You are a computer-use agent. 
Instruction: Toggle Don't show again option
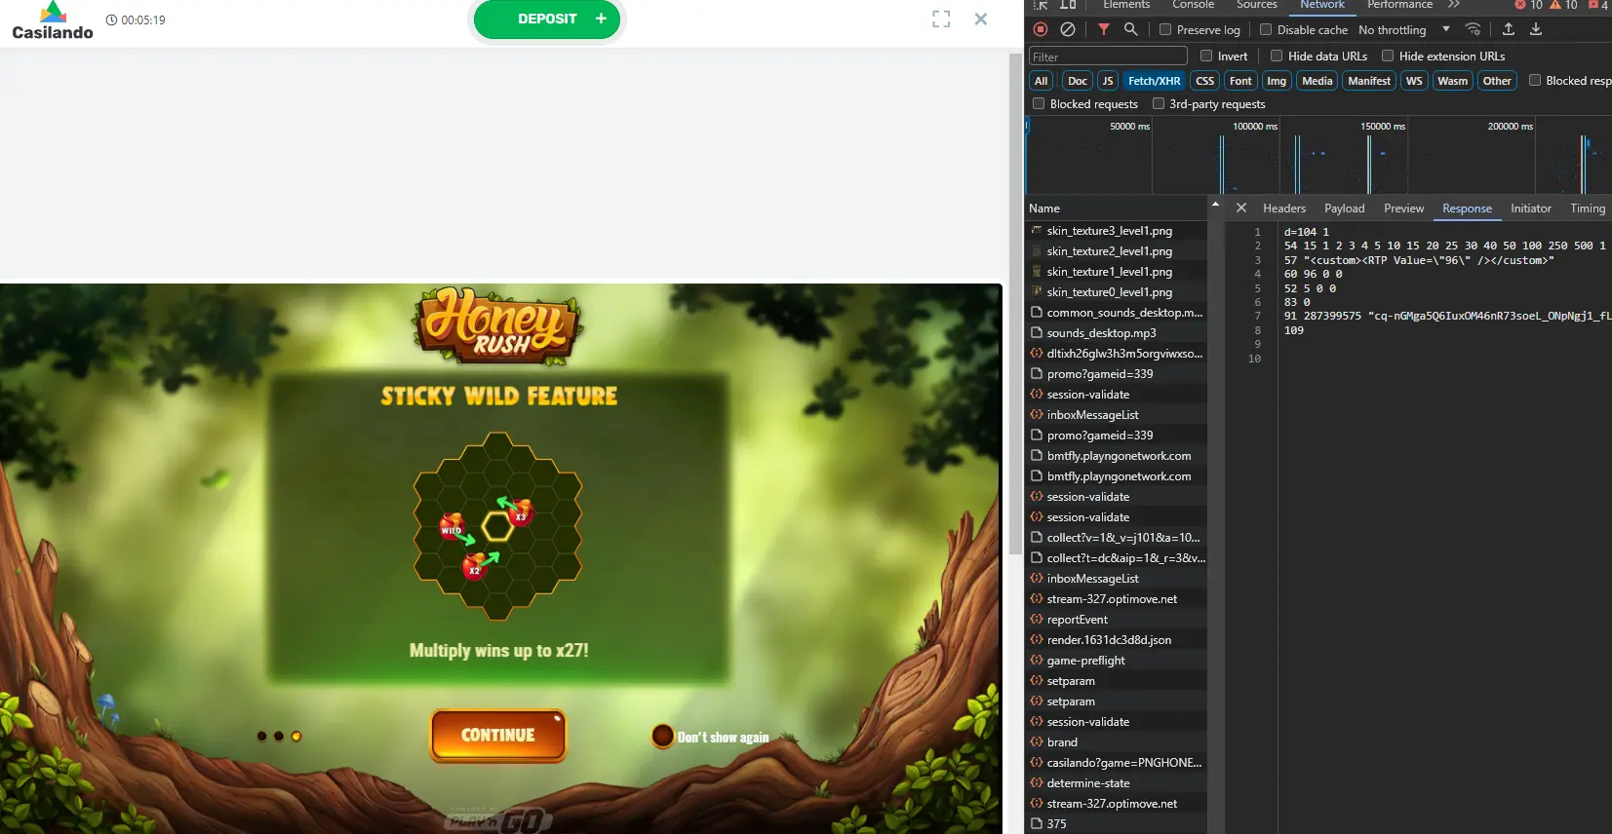(662, 736)
